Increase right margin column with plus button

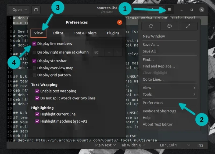[x=118, y=52]
